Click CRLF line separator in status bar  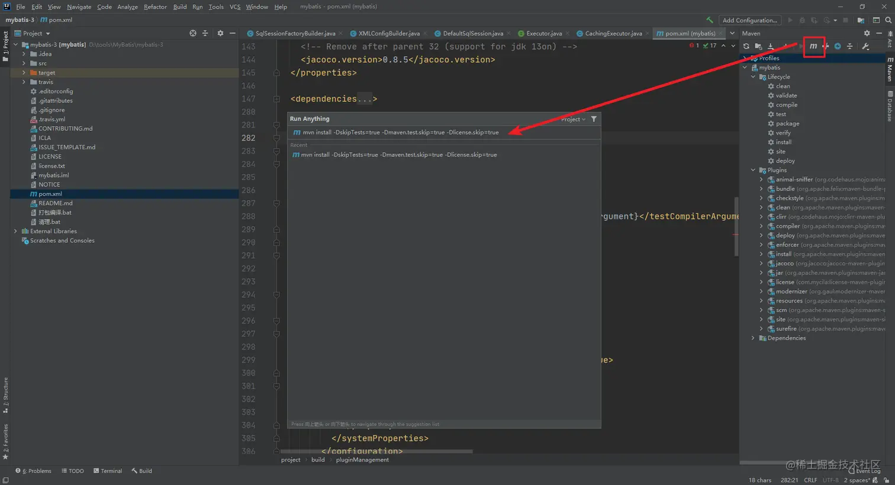click(x=810, y=480)
